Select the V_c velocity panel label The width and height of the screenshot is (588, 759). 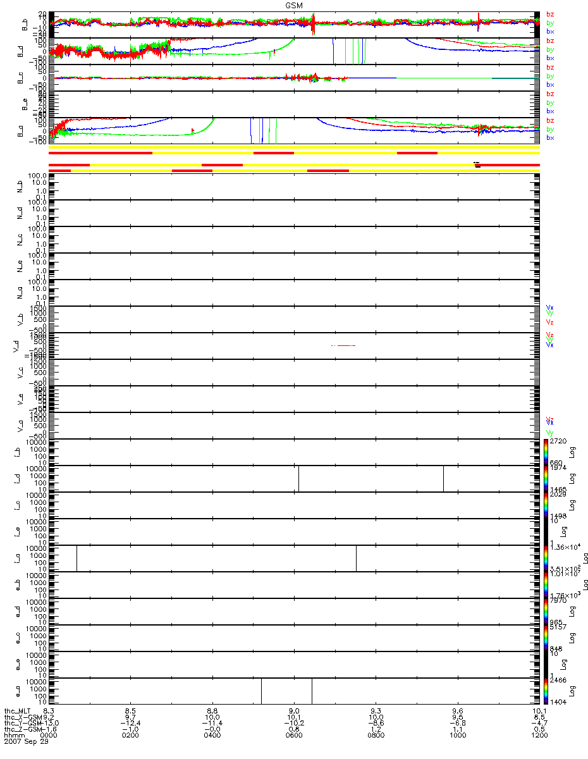click(x=21, y=373)
